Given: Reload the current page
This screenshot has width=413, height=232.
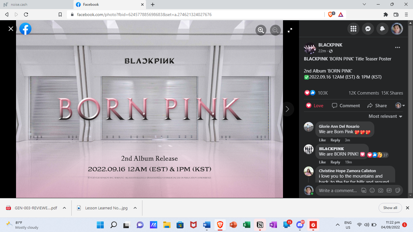Looking at the screenshot, I should tap(26, 14).
